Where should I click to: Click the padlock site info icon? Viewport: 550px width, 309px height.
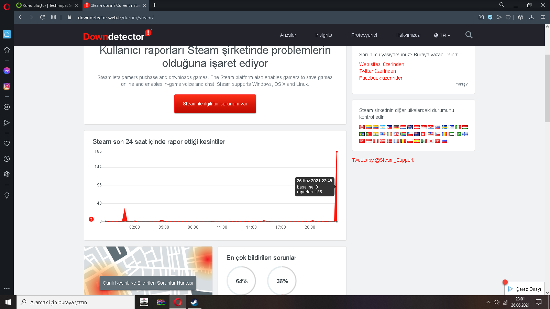coord(69,17)
